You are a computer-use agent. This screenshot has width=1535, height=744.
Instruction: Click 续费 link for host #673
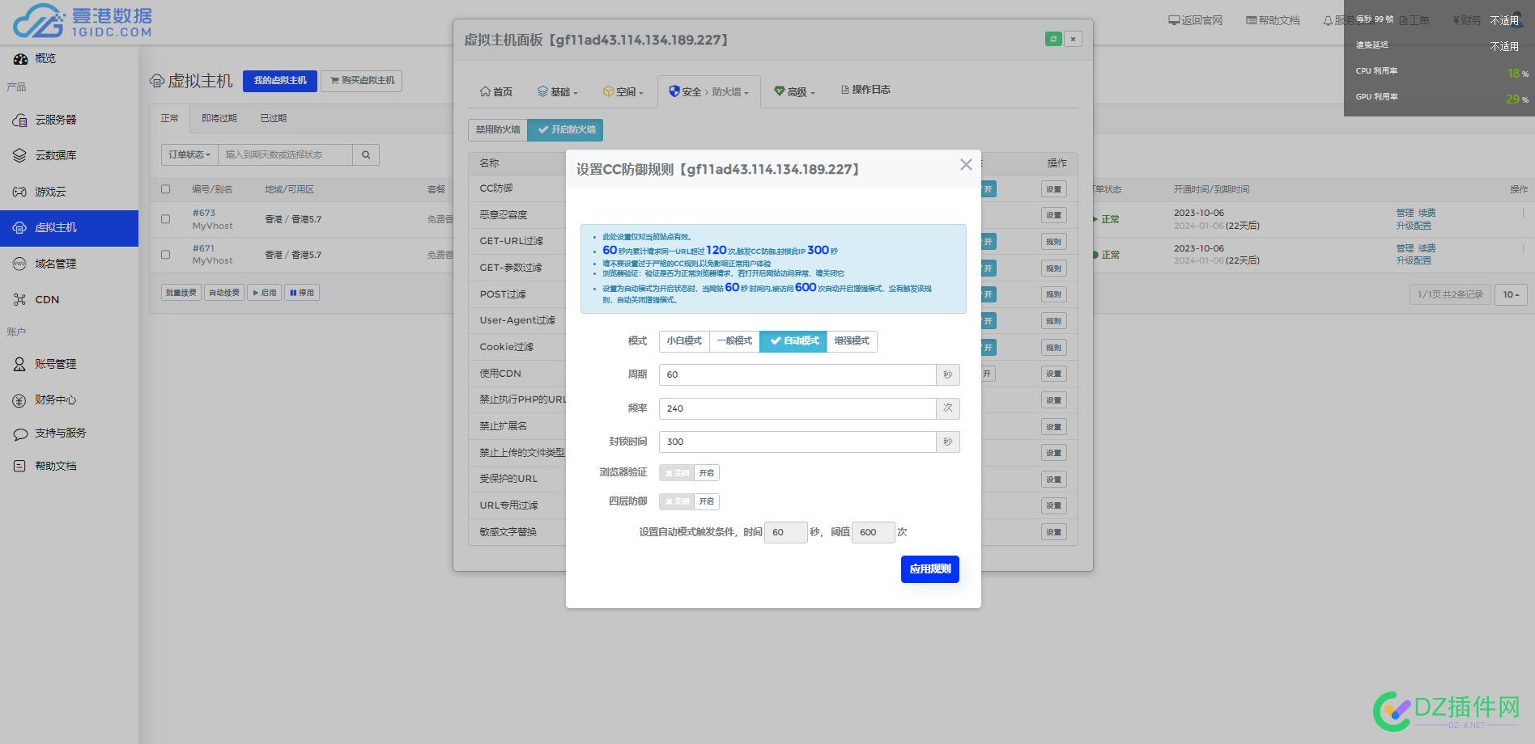pyautogui.click(x=1427, y=213)
